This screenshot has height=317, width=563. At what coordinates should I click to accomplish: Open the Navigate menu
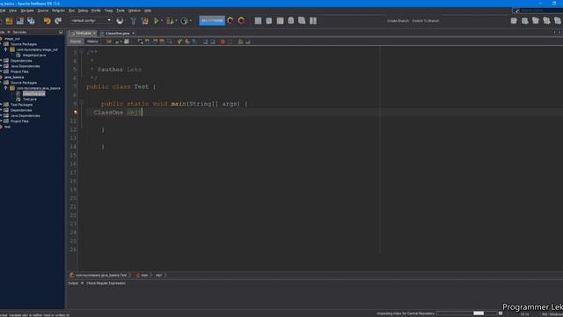click(27, 11)
